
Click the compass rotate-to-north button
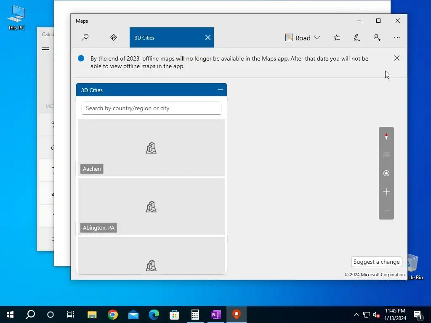click(386, 136)
